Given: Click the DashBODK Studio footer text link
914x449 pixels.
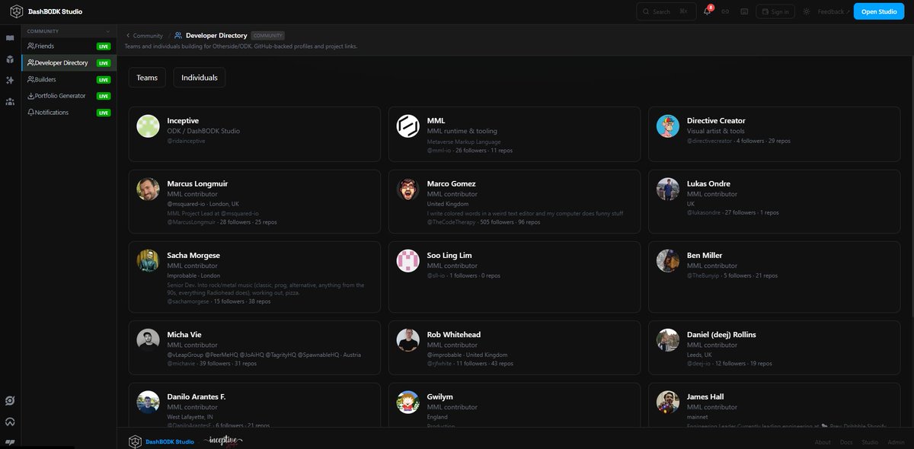Looking at the screenshot, I should tap(170, 442).
